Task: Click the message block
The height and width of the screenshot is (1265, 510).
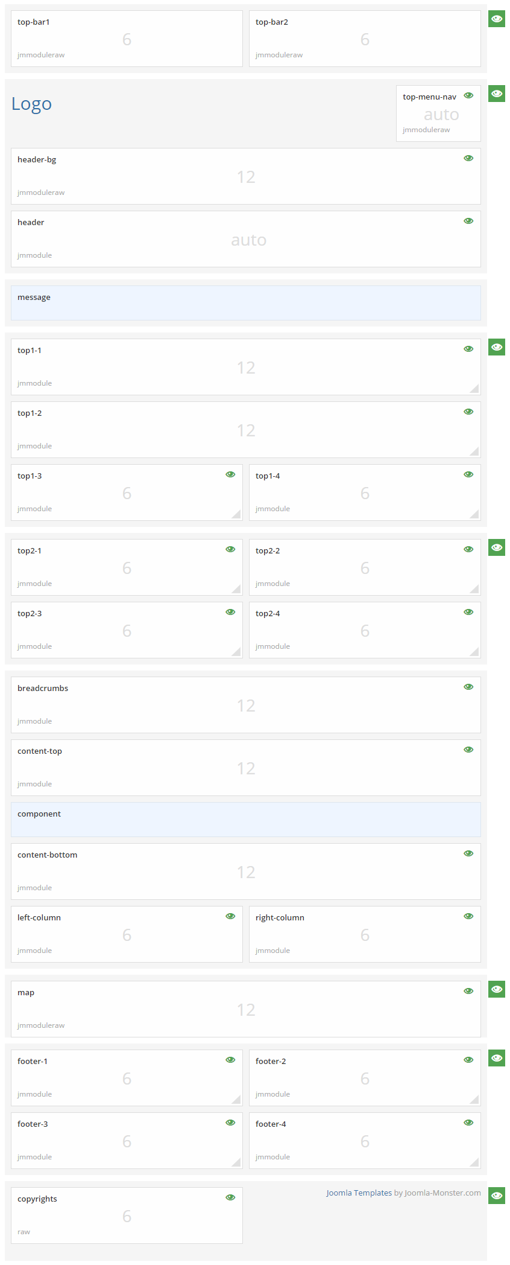Action: coord(246,303)
